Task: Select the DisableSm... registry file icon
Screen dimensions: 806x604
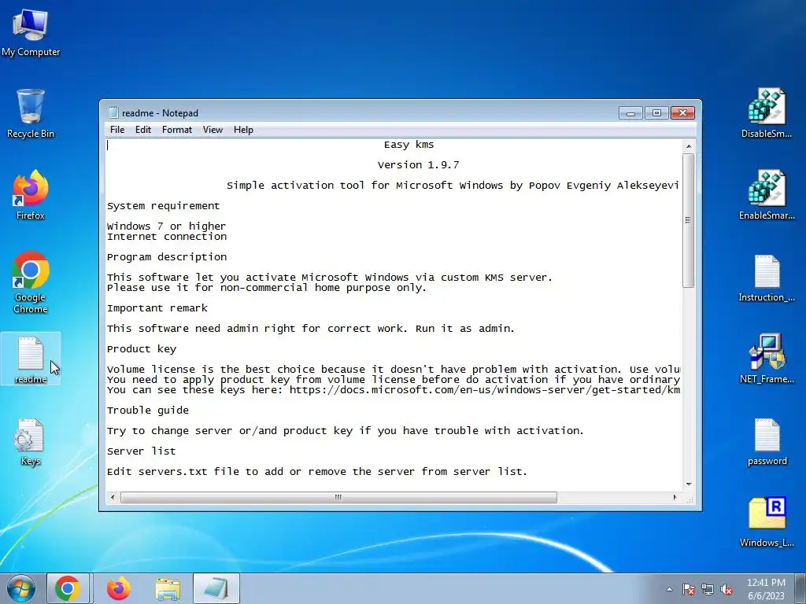Action: point(767,113)
